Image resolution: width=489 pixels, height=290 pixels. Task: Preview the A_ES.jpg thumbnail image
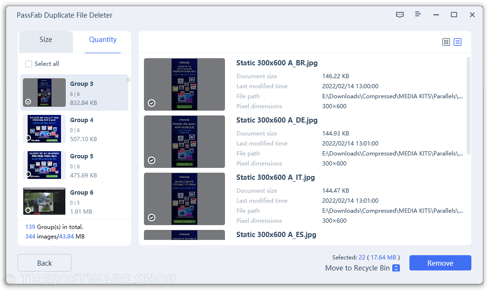coord(184,235)
